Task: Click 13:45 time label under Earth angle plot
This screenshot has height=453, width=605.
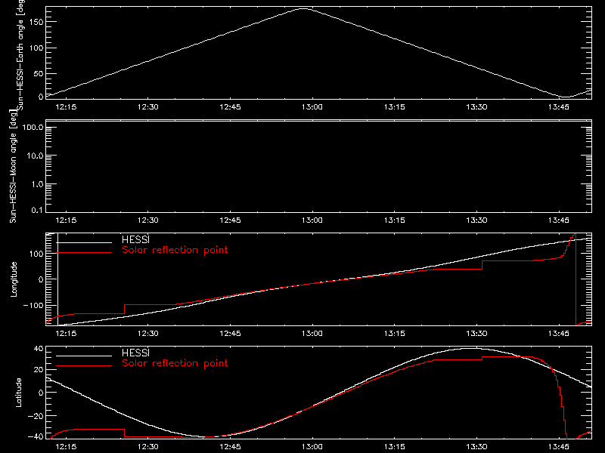Action: click(559, 107)
